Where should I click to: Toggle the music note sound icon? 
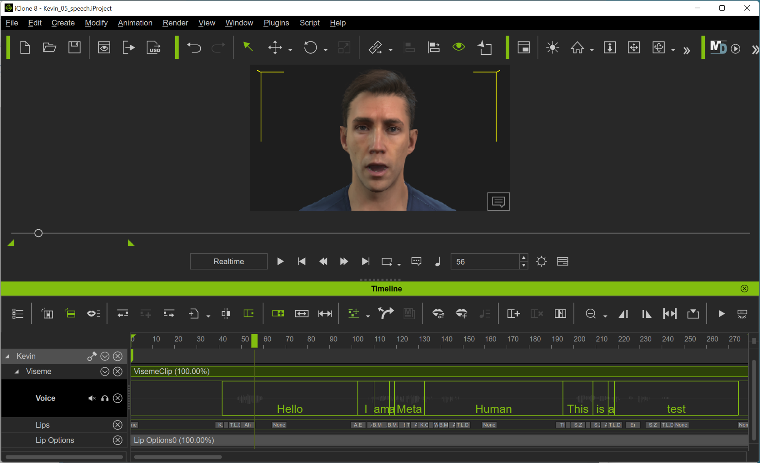[438, 262]
